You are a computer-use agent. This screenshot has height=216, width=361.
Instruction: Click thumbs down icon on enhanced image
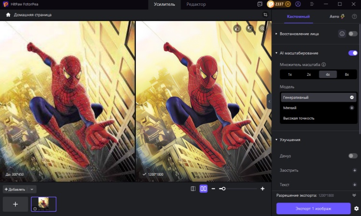click(x=250, y=28)
